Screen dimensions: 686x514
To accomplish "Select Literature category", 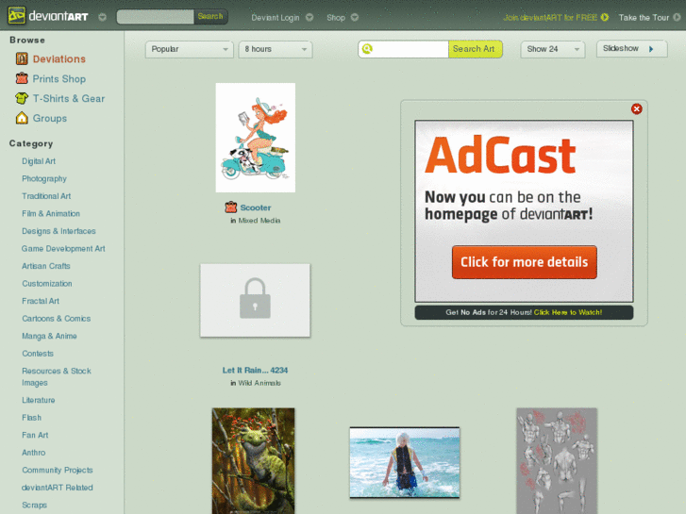I will tap(39, 400).
